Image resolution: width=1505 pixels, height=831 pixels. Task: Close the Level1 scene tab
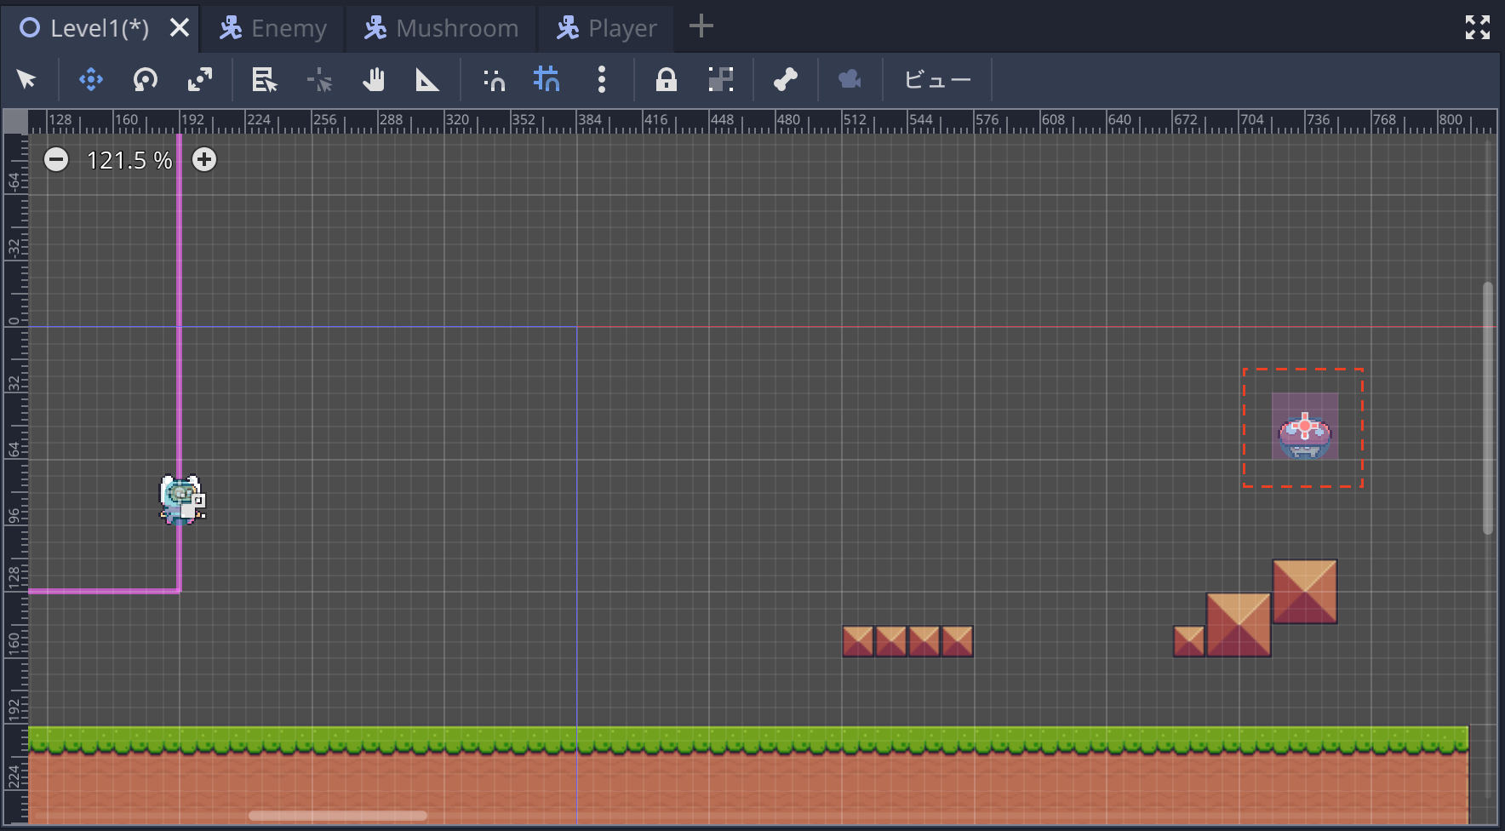click(x=179, y=28)
